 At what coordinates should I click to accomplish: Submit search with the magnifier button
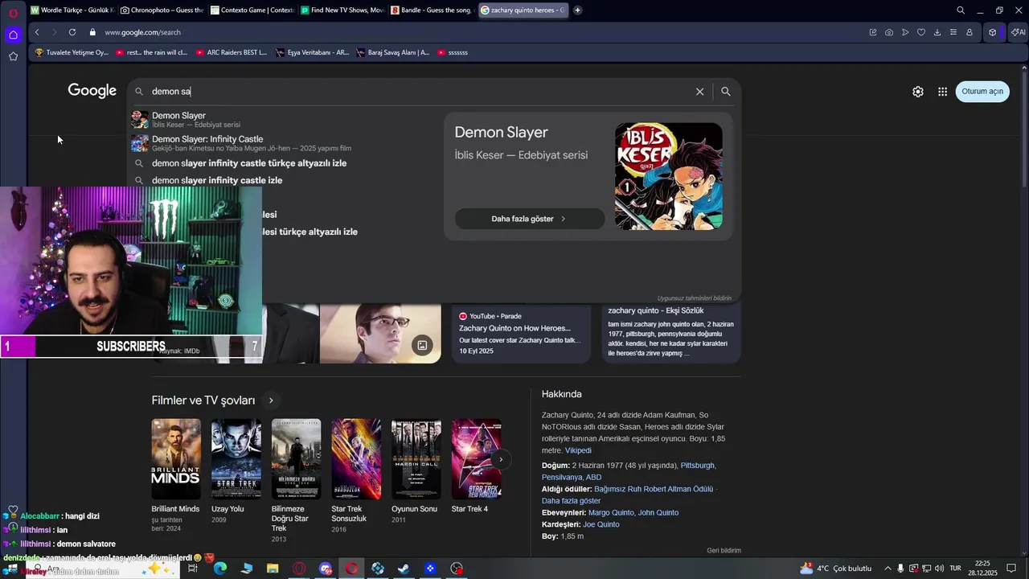(x=726, y=92)
